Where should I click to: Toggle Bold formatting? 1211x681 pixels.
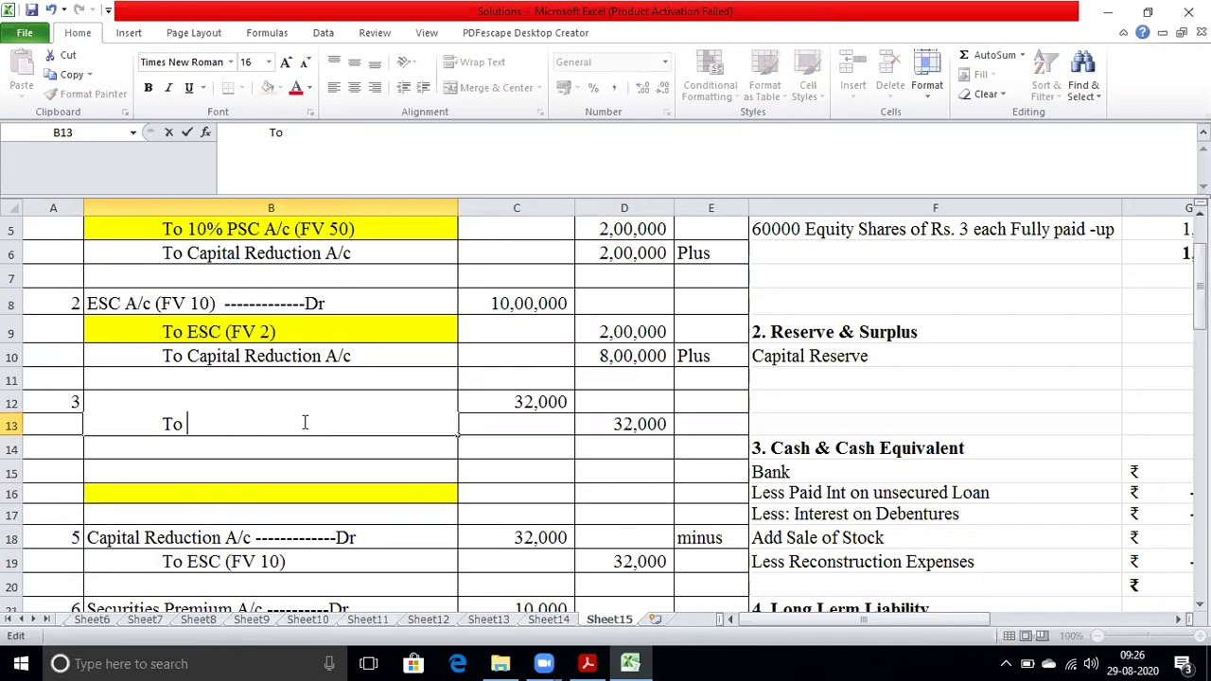pyautogui.click(x=148, y=88)
